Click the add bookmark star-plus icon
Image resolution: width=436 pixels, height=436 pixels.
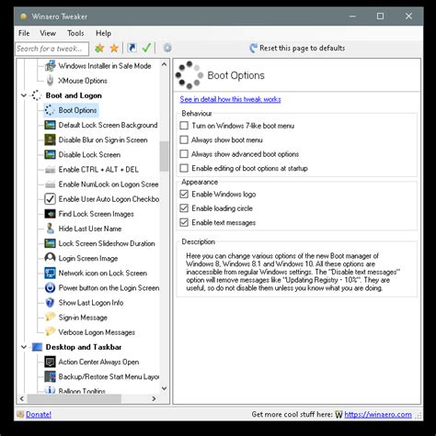99,48
